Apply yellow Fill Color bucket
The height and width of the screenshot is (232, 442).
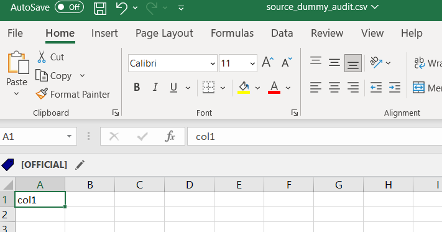click(244, 87)
